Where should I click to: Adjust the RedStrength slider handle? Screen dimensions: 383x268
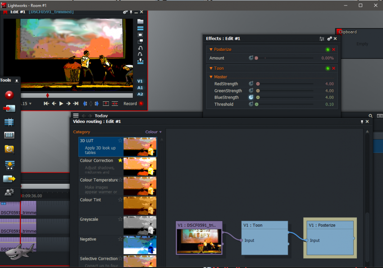click(x=258, y=84)
